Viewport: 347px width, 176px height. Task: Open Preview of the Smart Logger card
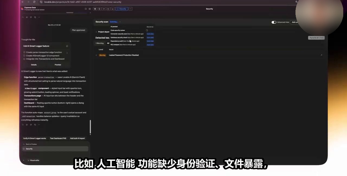click(x=58, y=65)
